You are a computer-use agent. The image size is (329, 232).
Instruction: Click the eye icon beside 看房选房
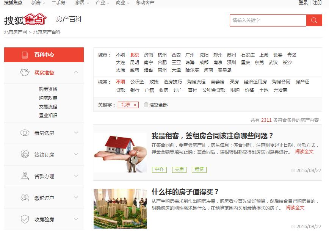(x=25, y=133)
